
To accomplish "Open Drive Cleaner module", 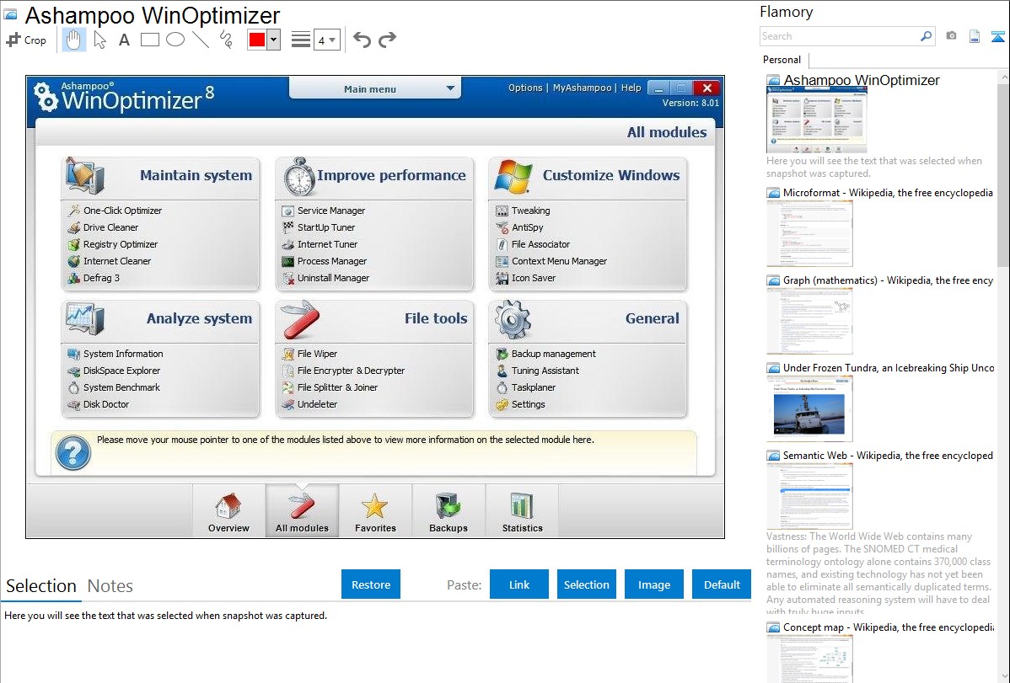I will pyautogui.click(x=103, y=227).
